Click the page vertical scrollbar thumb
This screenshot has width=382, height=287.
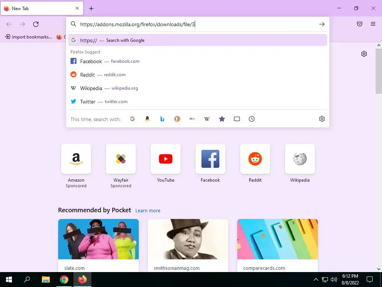tap(379, 71)
